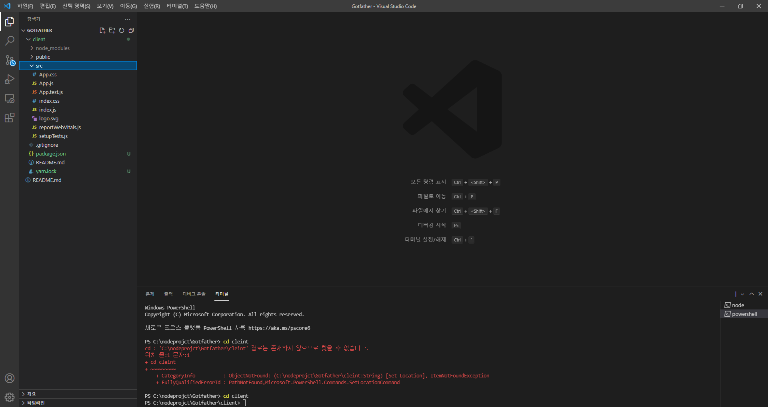This screenshot has height=407, width=768.
Task: Open reportWebVitals.js file
Action: click(x=78, y=127)
